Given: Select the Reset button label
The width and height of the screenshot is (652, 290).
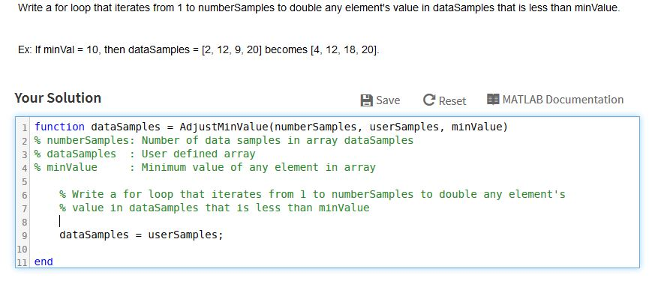Looking at the screenshot, I should [452, 100].
